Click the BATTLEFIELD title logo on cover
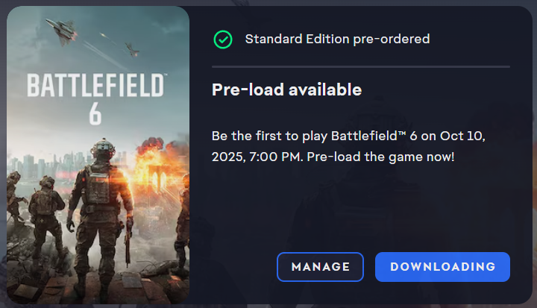This screenshot has width=537, height=308. click(x=95, y=86)
